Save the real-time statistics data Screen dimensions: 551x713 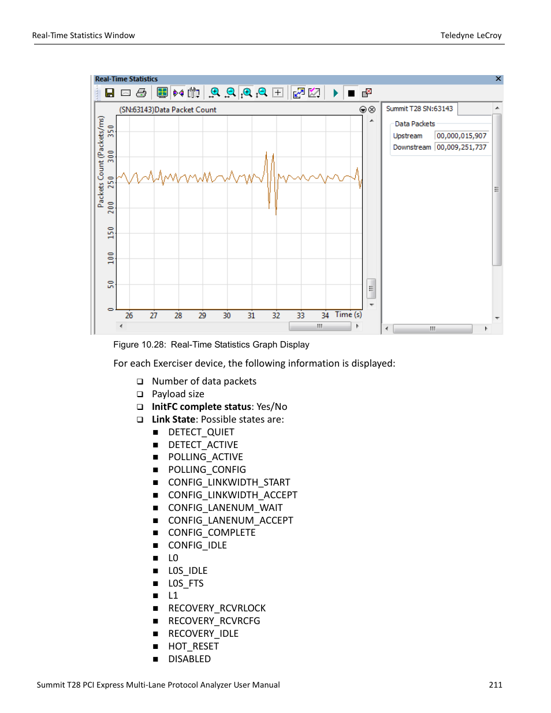click(110, 92)
